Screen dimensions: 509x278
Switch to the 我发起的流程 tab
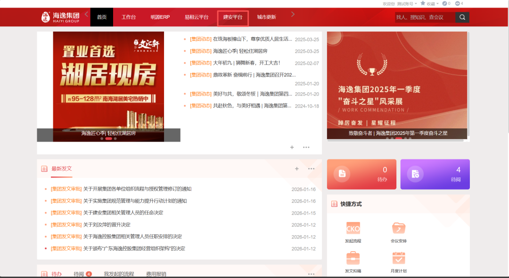[x=119, y=274]
